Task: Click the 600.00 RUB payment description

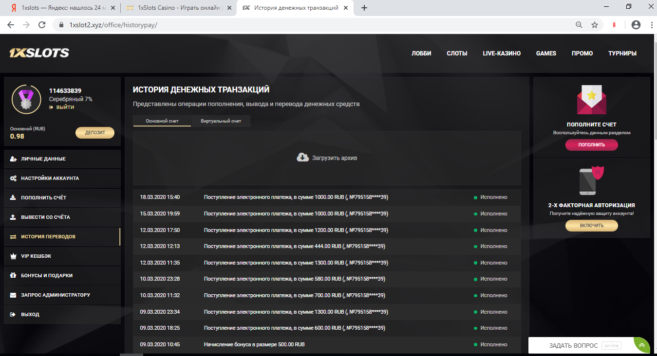Action: [295, 328]
